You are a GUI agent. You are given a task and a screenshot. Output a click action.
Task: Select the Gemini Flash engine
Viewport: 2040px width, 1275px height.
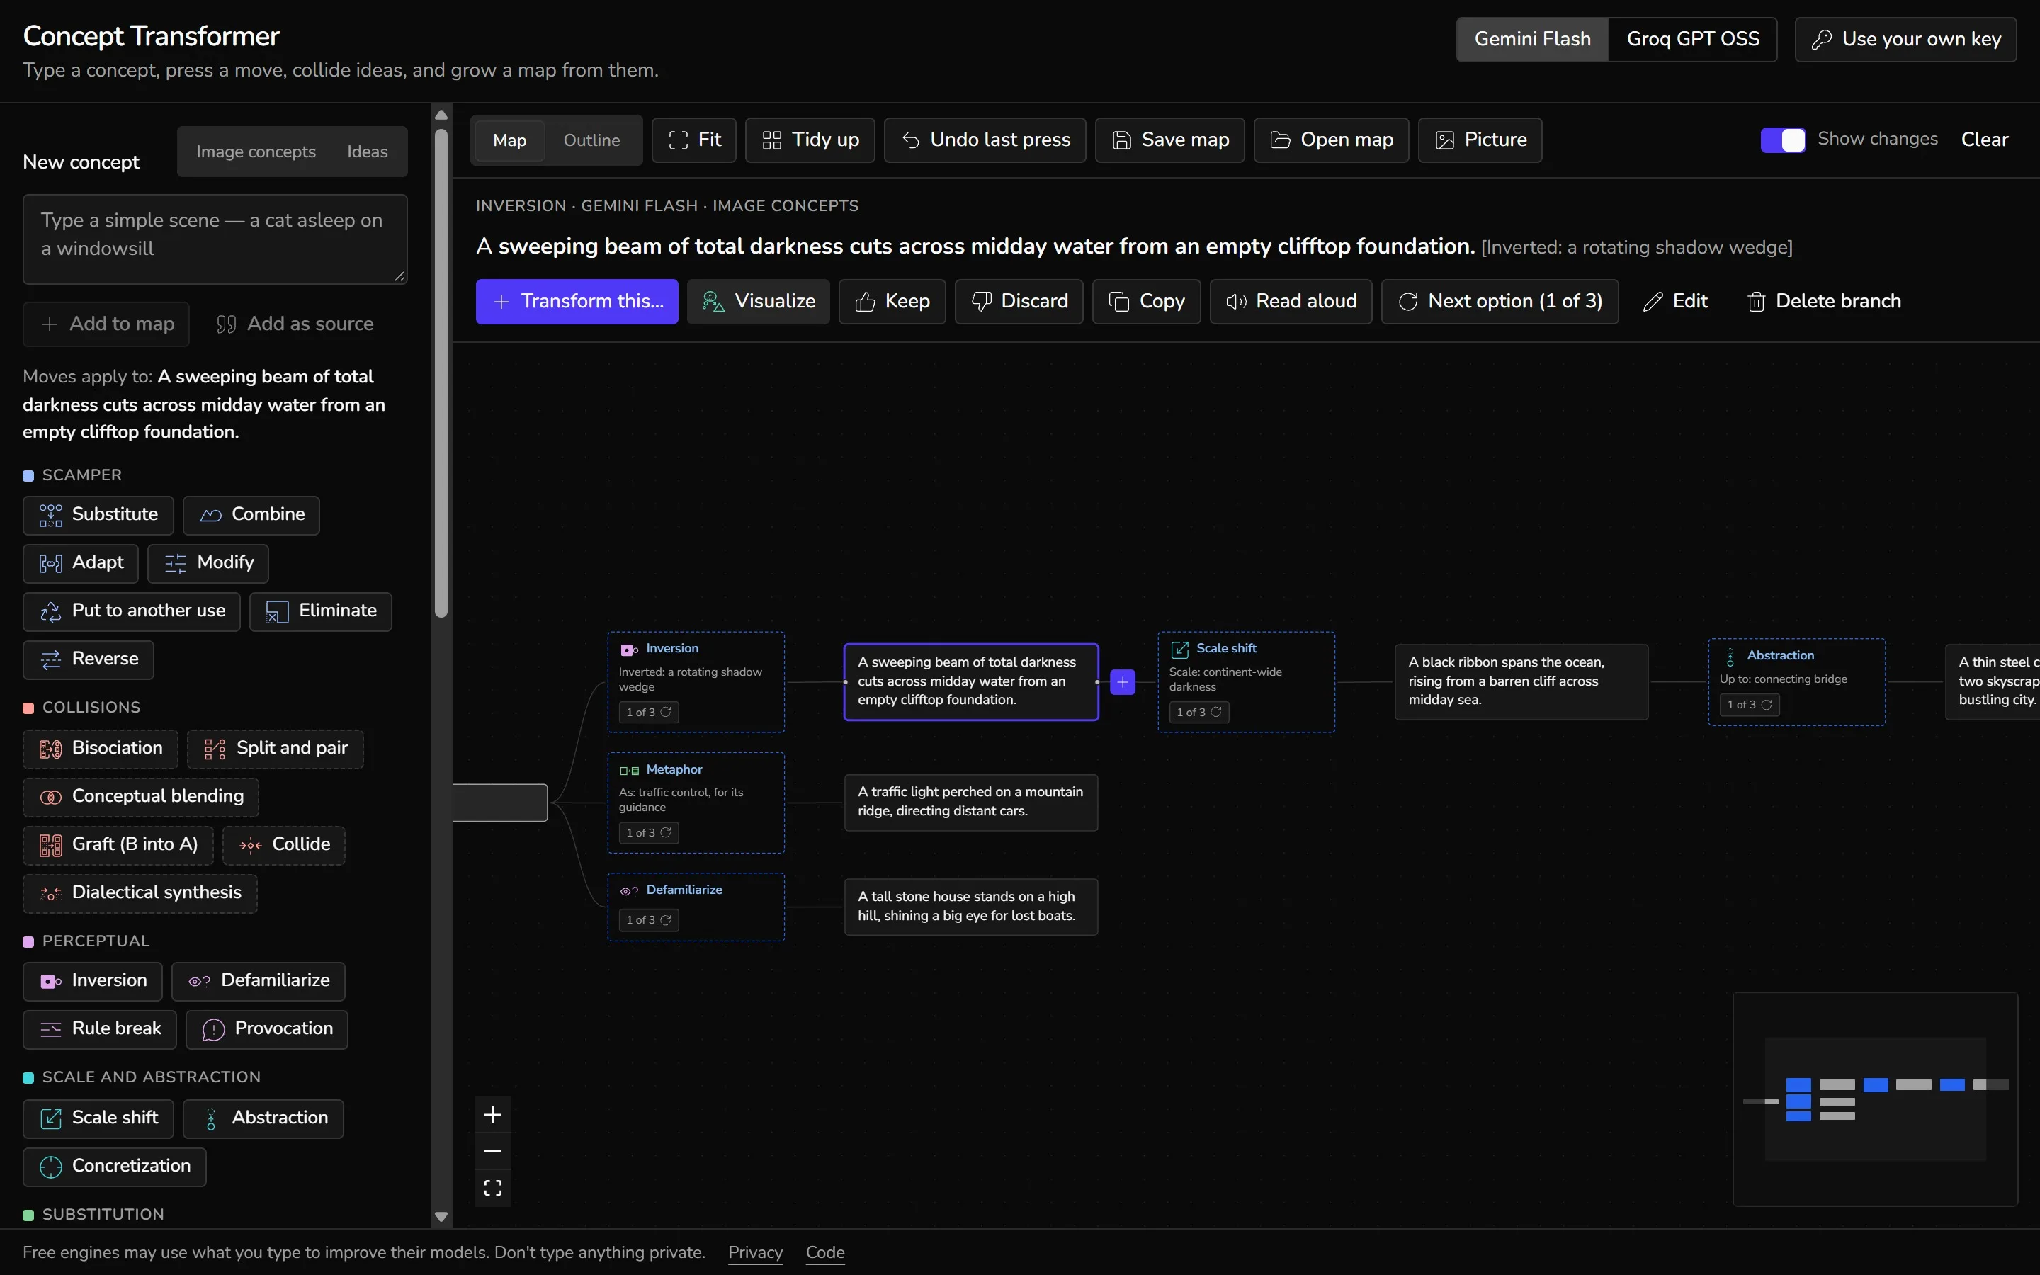[1533, 39]
